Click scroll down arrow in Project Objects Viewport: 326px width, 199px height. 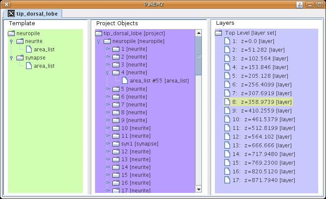198,189
